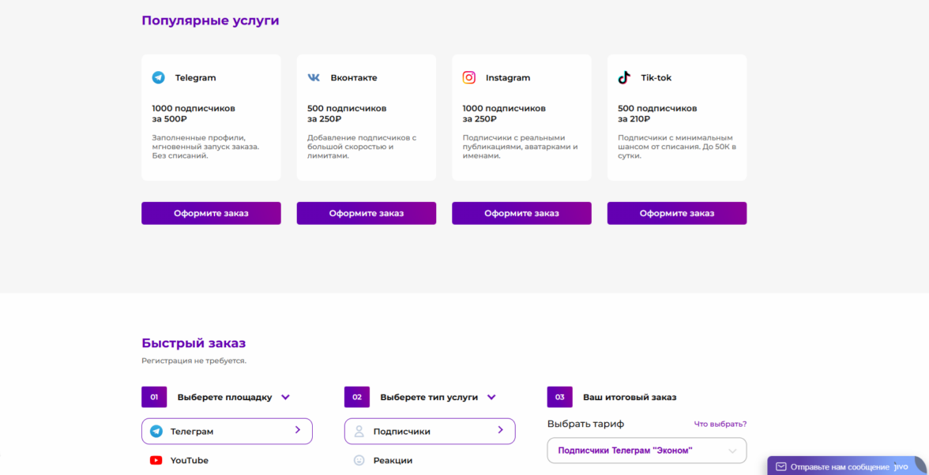
Task: Click the Telegram icon in popular services
Action: pyautogui.click(x=159, y=77)
